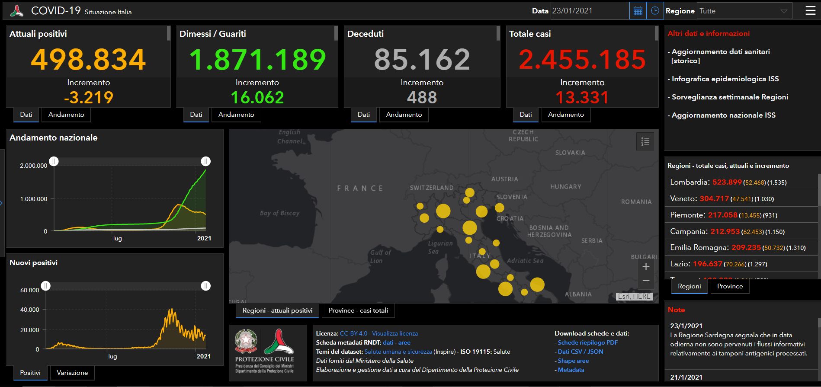This screenshot has width=821, height=387.
Task: Click the Data date input field
Action: [x=589, y=11]
